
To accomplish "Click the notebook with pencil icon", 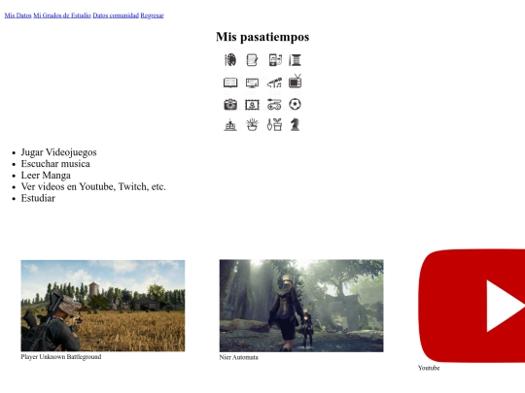I will tap(252, 60).
